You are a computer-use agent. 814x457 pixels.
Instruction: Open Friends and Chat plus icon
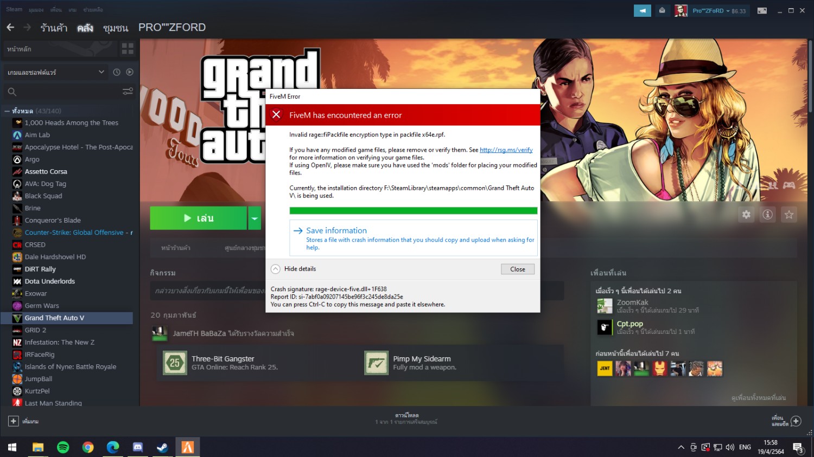(x=796, y=421)
